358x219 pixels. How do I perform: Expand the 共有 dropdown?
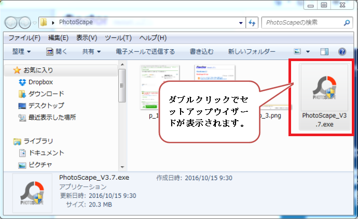click(x=91, y=52)
